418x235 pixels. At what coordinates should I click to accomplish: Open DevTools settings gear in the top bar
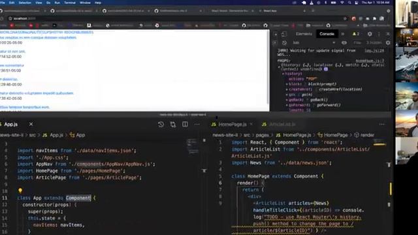coord(370,34)
